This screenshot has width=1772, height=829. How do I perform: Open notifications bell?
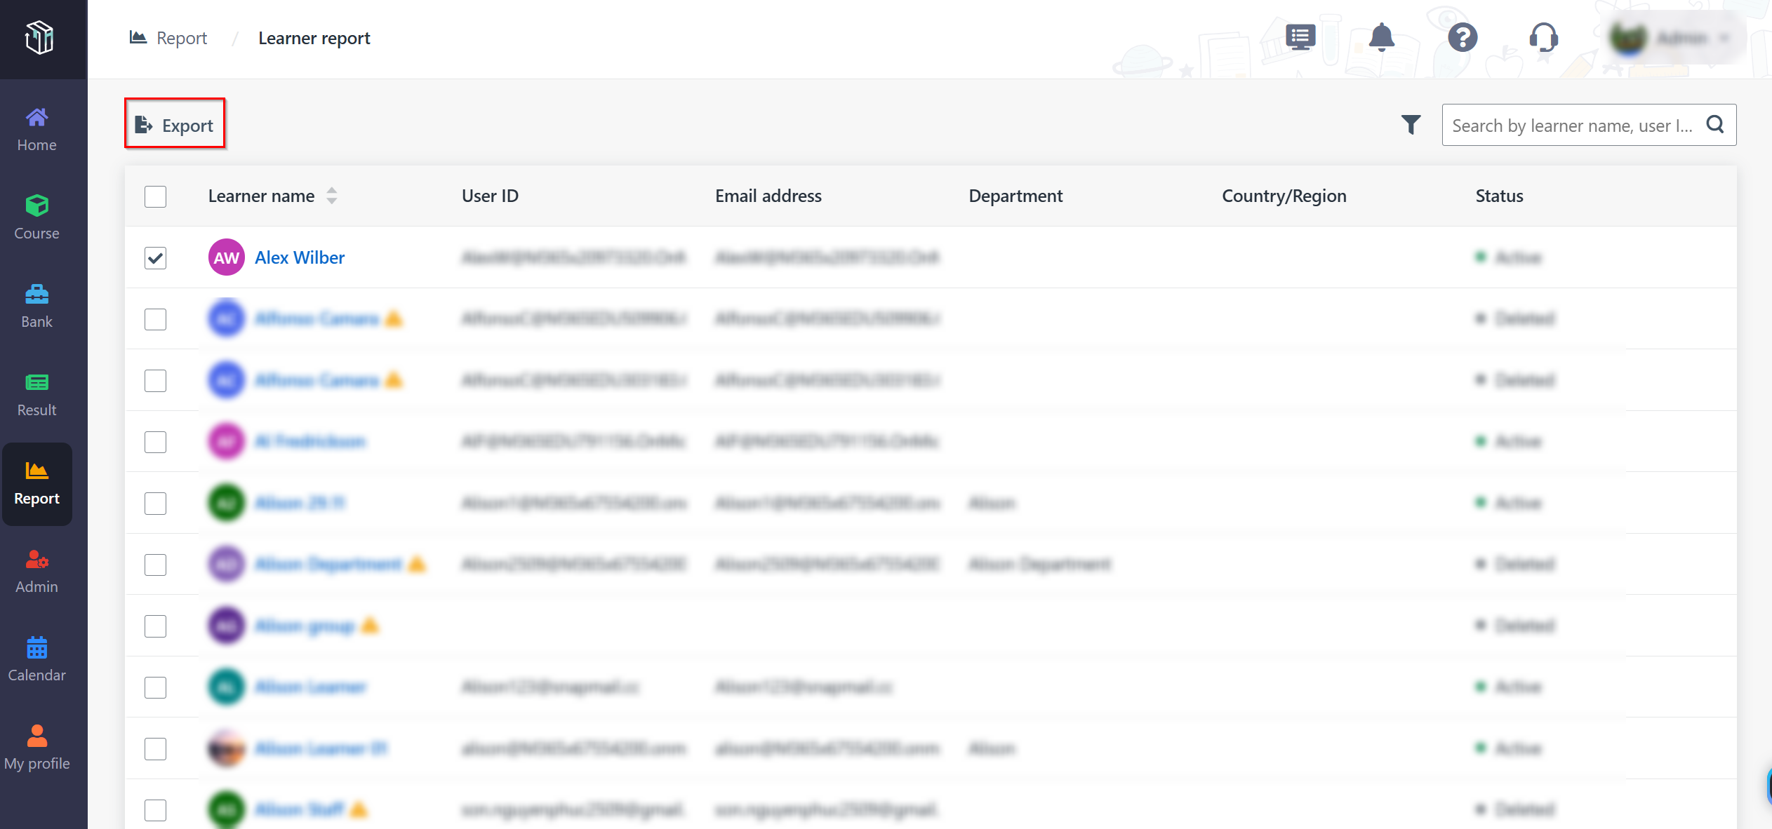(1381, 37)
